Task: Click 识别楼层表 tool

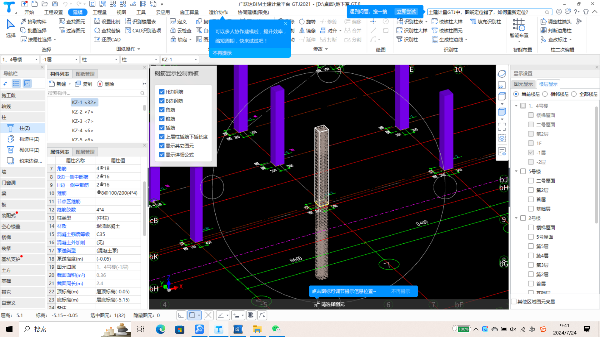Action: pos(140,22)
